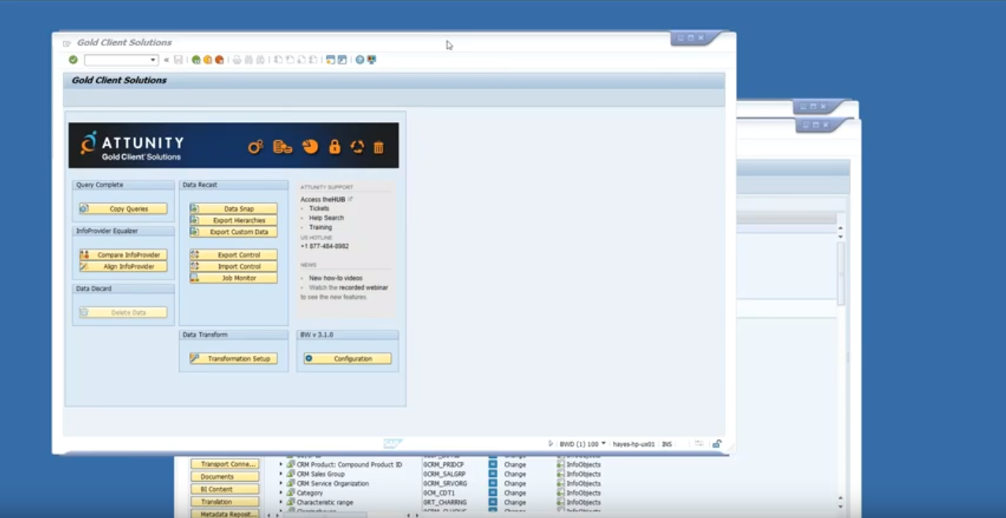Click the Characteristic range tree icon
The image size is (1006, 518).
click(x=291, y=502)
